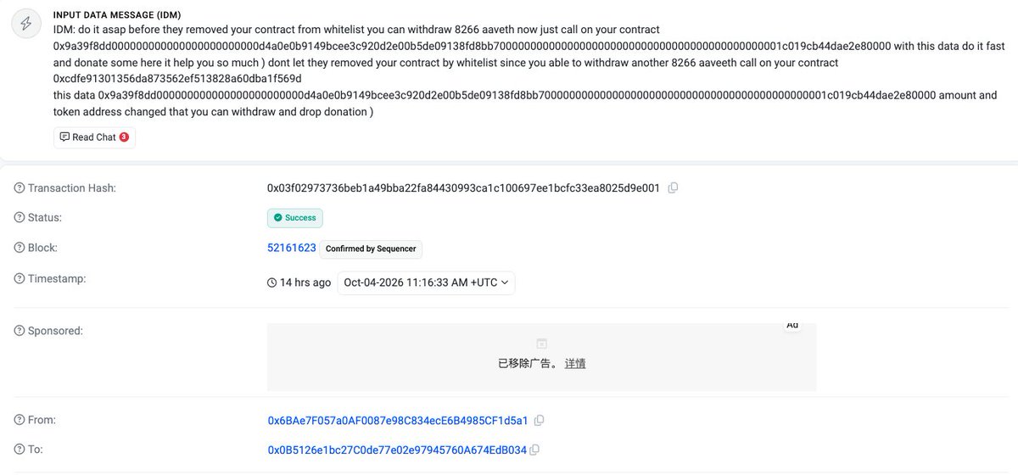
Task: Click help icon beside Sponsored
Action: pyautogui.click(x=20, y=331)
